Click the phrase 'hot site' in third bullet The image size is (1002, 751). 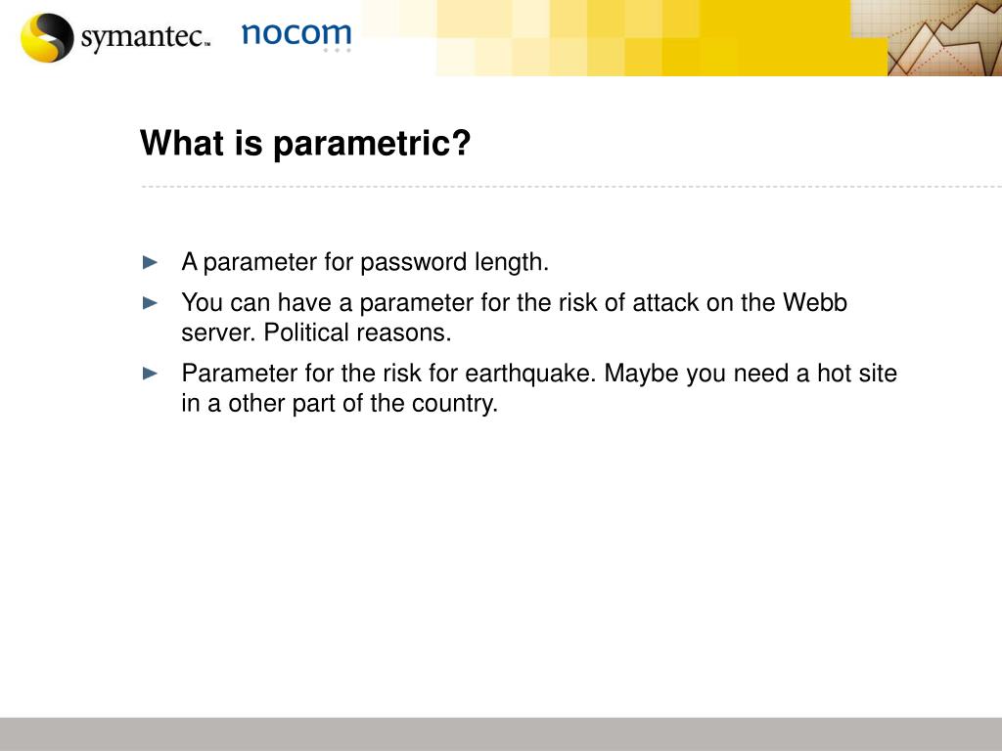857,373
